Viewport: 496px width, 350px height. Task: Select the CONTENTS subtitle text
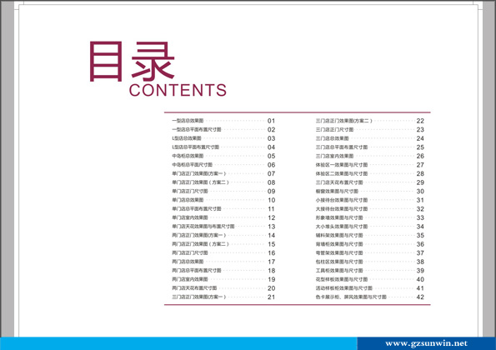click(178, 90)
